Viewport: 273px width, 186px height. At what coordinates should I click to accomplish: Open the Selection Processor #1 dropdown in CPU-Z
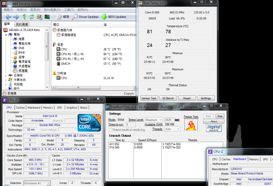(x=37, y=183)
